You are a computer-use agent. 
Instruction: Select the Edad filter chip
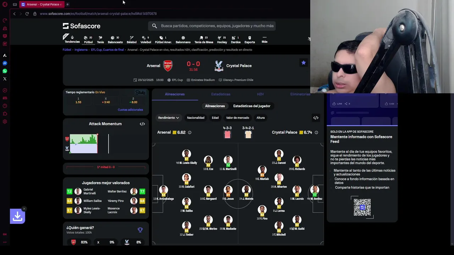pos(215,118)
